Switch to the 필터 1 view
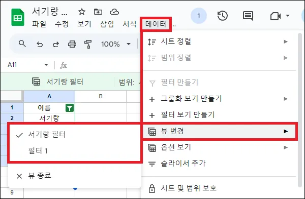The height and width of the screenshot is (199, 305). (75, 151)
